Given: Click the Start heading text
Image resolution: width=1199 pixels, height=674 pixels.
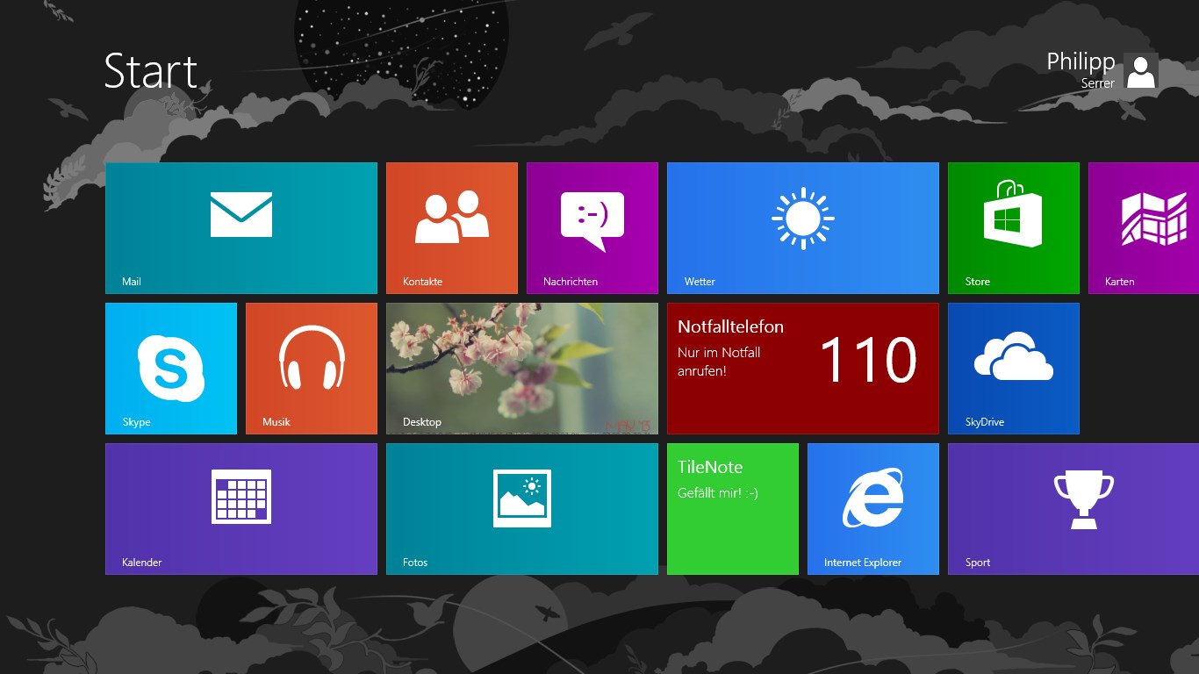Looking at the screenshot, I should (151, 71).
